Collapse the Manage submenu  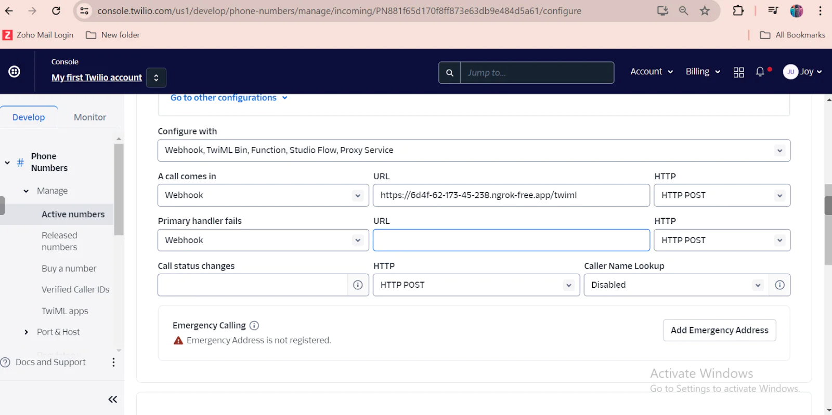(26, 191)
